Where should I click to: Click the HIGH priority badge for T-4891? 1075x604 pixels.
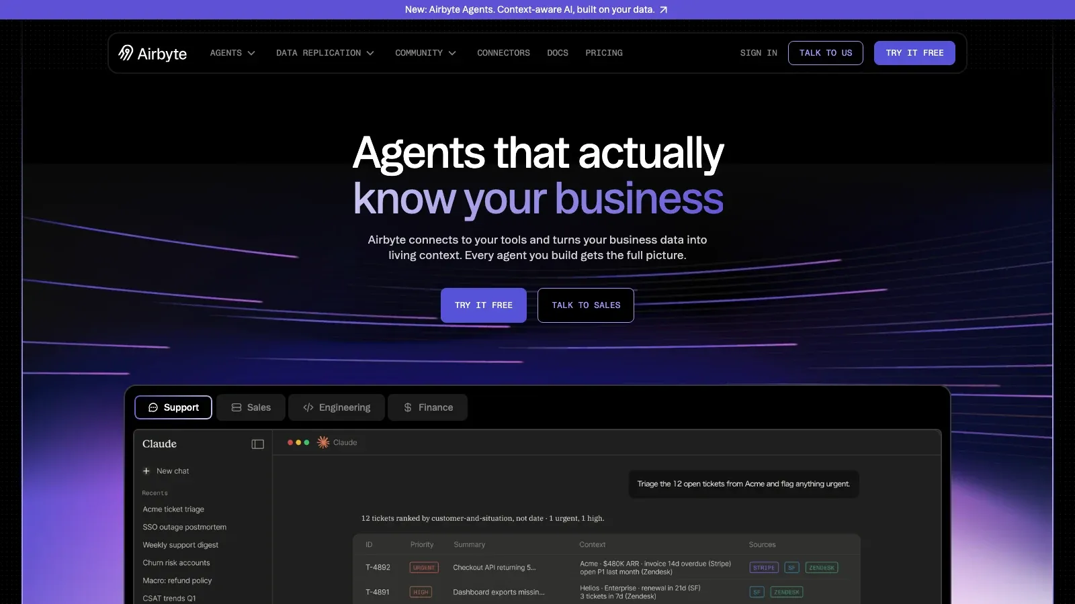pyautogui.click(x=421, y=592)
